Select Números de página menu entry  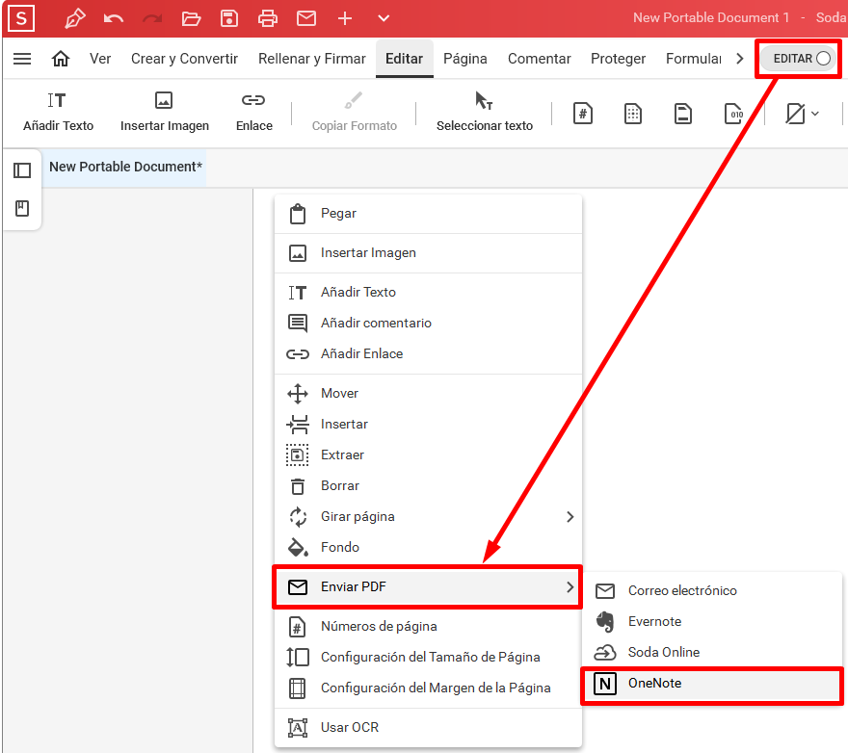(x=428, y=627)
